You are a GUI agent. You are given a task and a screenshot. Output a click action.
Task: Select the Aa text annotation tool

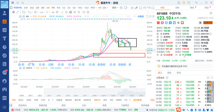pyautogui.click(x=53, y=12)
